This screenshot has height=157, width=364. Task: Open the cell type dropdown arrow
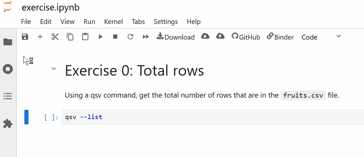339,36
